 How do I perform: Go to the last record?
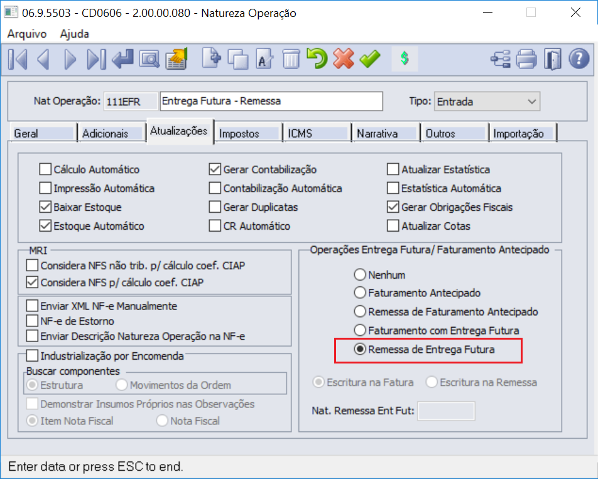[96, 60]
